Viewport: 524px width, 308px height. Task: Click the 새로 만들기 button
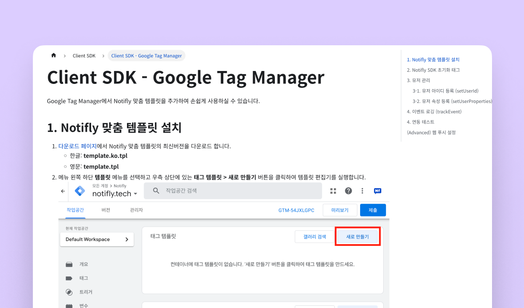[x=357, y=237]
